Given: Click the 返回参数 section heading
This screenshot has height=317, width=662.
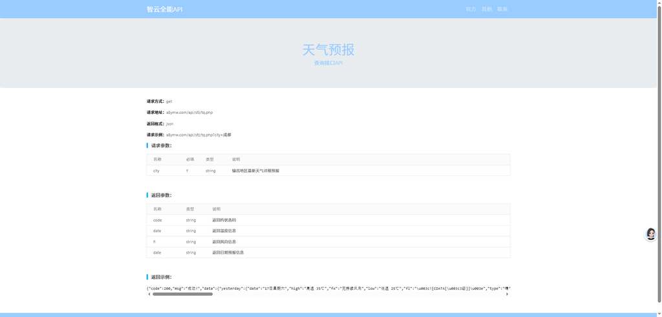Looking at the screenshot, I should (x=161, y=195).
